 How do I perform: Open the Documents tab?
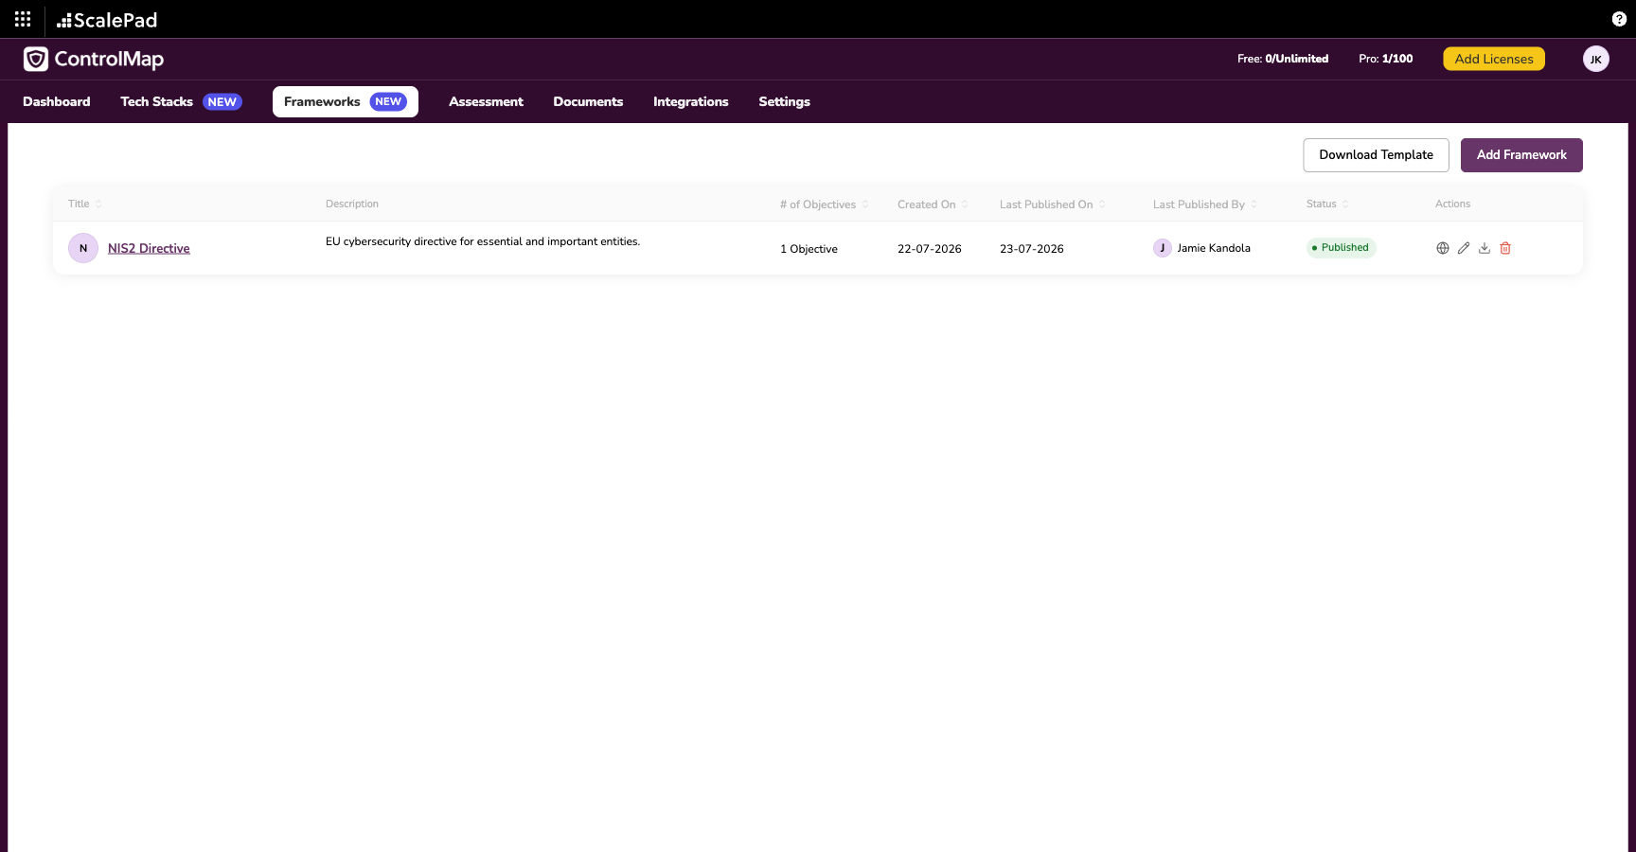click(x=588, y=101)
